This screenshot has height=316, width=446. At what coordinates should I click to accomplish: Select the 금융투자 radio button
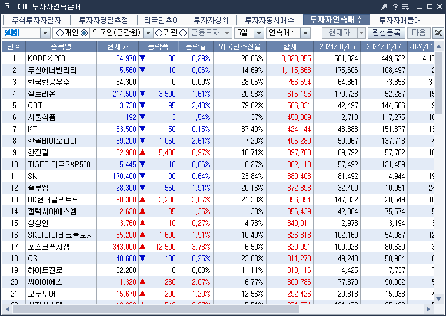click(x=183, y=33)
